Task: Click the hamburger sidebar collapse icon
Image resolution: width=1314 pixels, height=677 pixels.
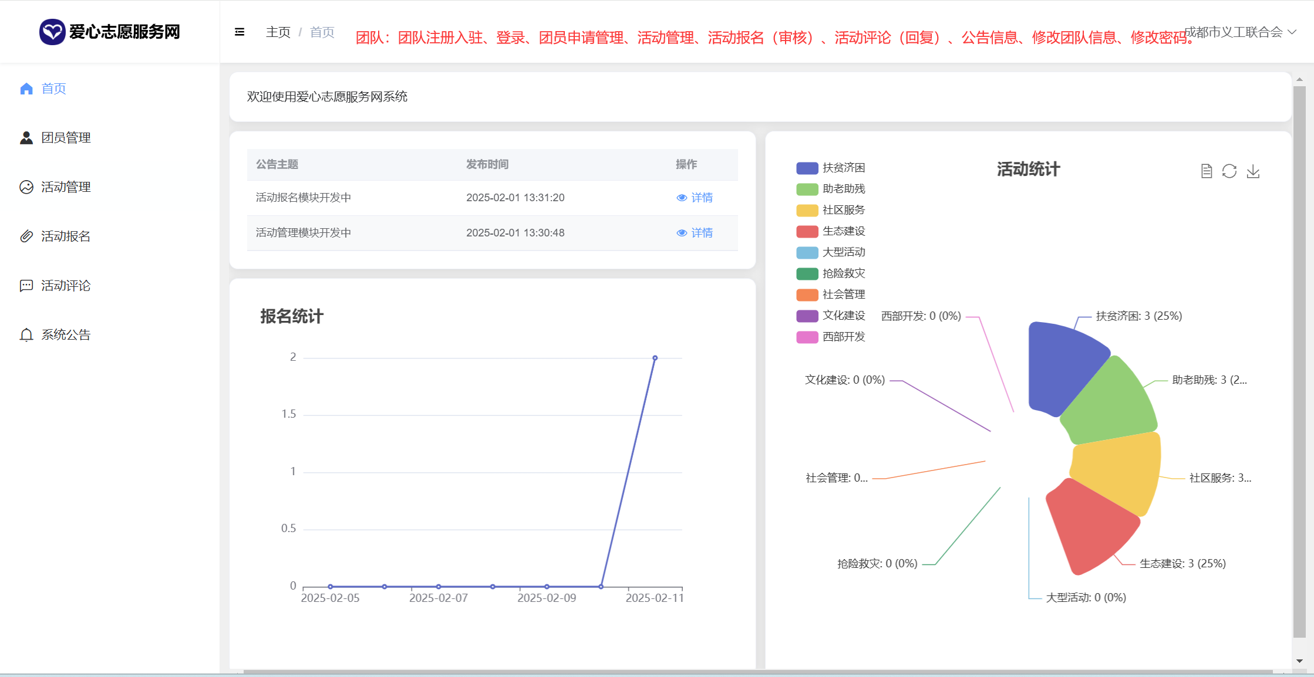Action: tap(239, 32)
